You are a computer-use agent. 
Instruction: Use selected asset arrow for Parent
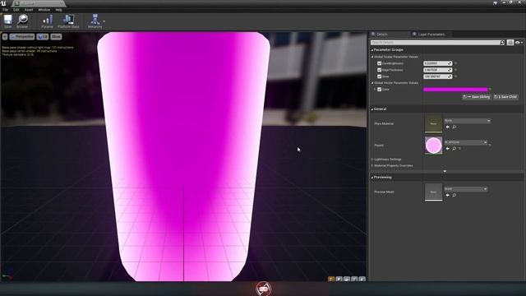(x=447, y=148)
